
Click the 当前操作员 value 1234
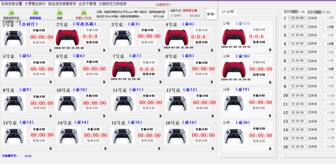[x=28, y=156]
